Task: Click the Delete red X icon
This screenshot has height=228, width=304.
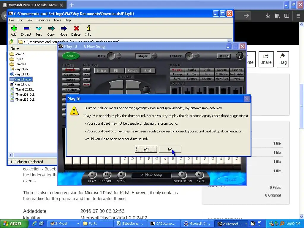Action: click(76, 29)
